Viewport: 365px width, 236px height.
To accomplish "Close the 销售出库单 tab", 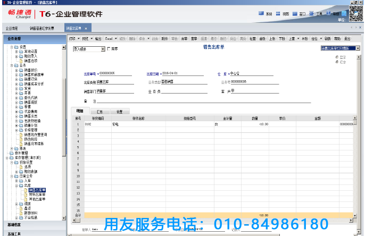I will [x=86, y=29].
